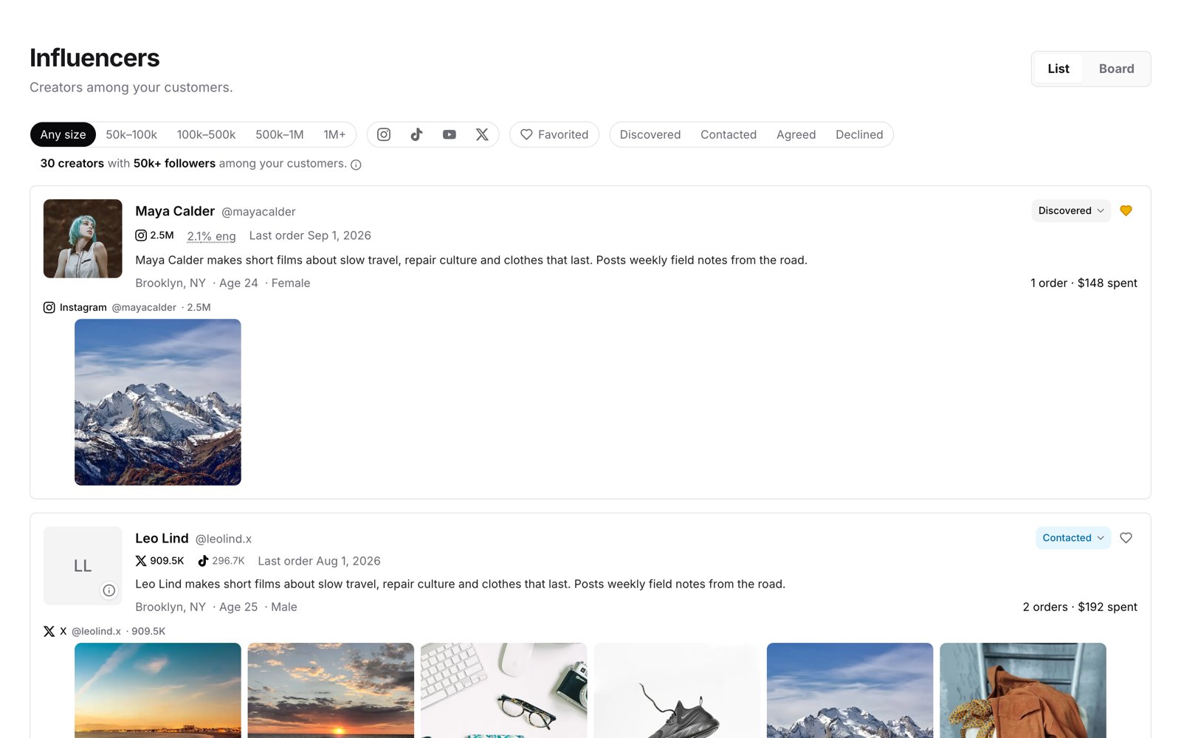Filter by Declined status
The width and height of the screenshot is (1181, 738).
point(859,134)
